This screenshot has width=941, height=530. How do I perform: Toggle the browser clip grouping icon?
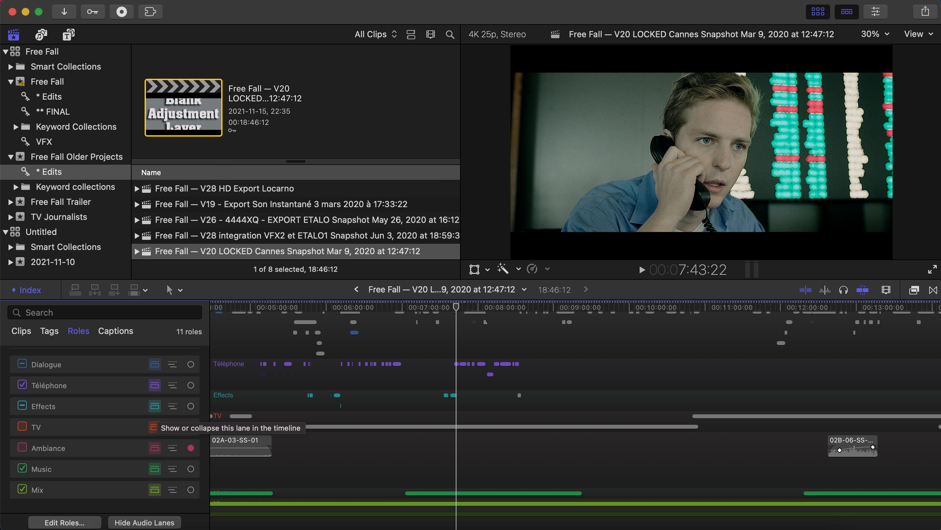pyautogui.click(x=411, y=35)
